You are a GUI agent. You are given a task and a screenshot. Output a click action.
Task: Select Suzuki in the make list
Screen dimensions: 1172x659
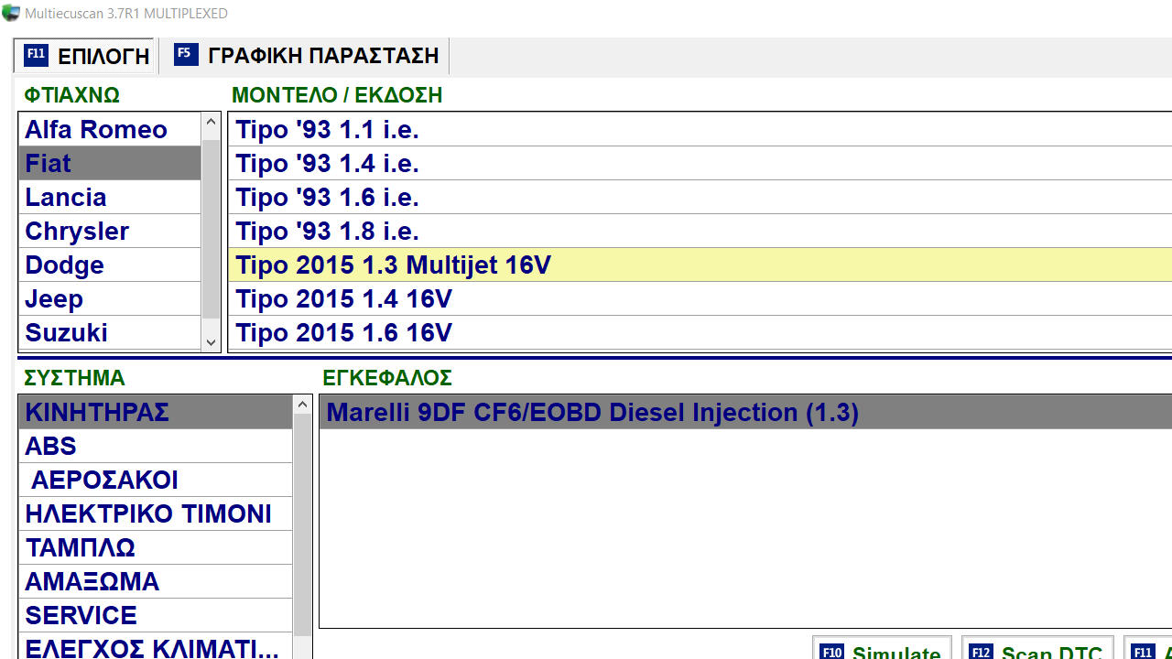pos(110,332)
